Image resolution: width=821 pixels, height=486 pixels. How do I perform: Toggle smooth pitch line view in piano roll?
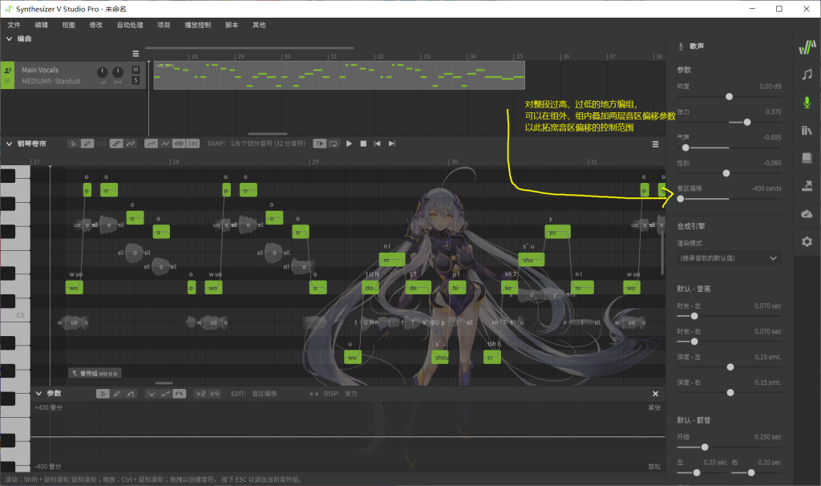click(151, 144)
